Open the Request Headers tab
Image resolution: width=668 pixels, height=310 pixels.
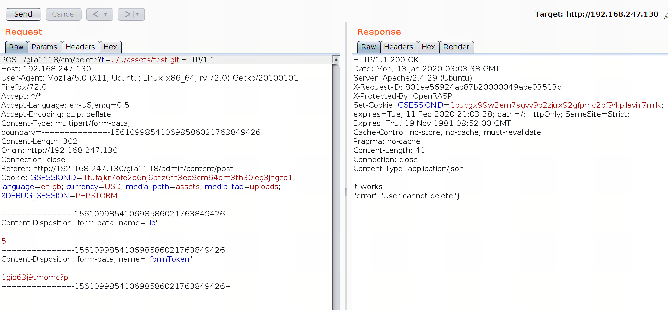pos(80,47)
